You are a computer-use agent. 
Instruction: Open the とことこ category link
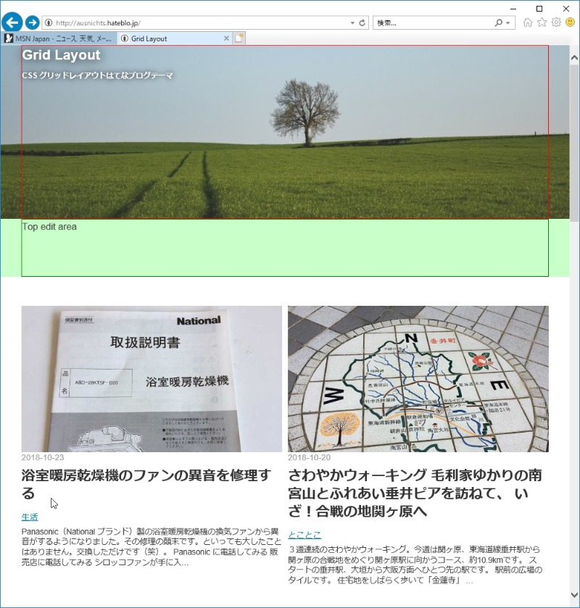tap(304, 535)
